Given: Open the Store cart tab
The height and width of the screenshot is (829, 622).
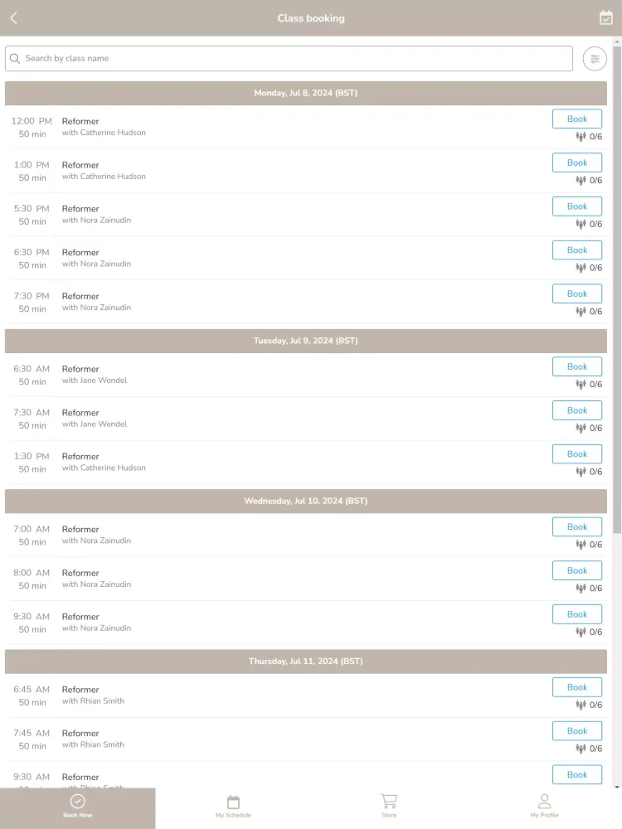Looking at the screenshot, I should click(x=389, y=806).
